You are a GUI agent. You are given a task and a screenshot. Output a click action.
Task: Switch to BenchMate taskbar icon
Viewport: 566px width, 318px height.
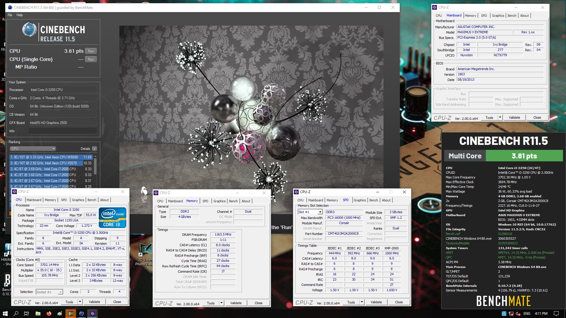(71, 314)
